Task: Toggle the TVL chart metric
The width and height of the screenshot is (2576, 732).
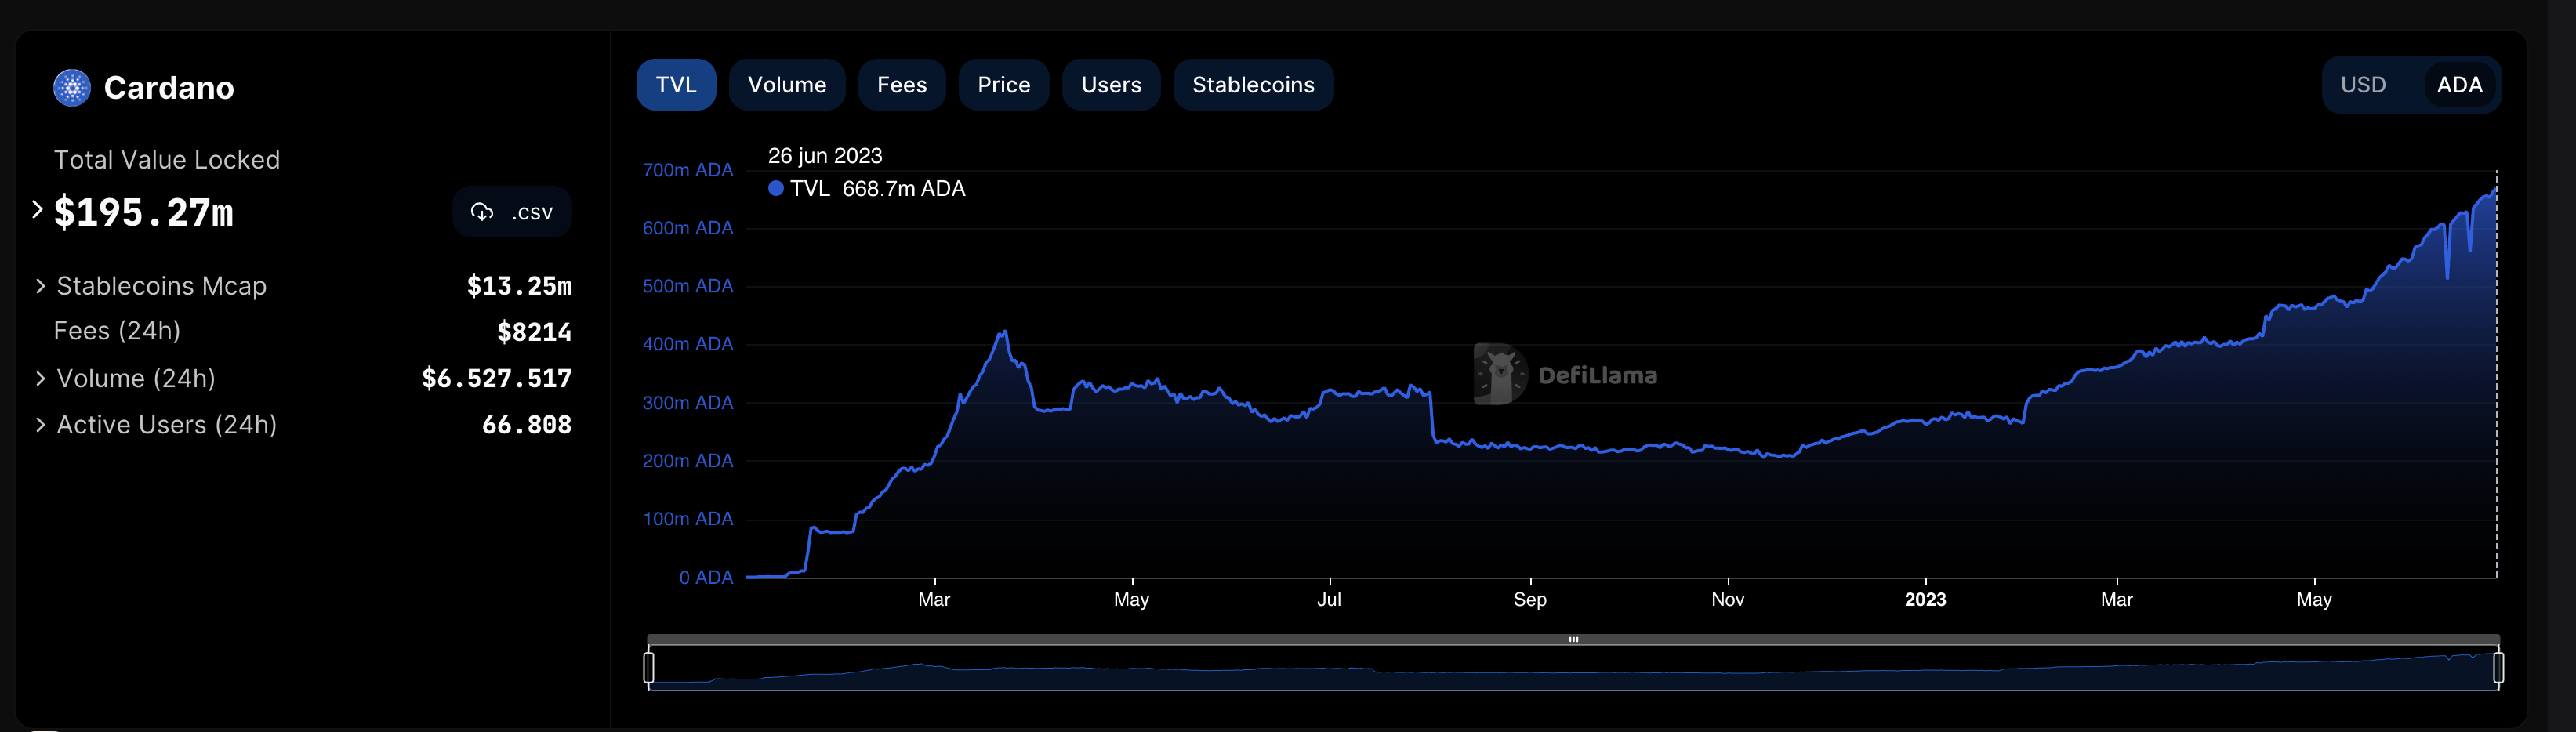Action: pyautogui.click(x=676, y=85)
